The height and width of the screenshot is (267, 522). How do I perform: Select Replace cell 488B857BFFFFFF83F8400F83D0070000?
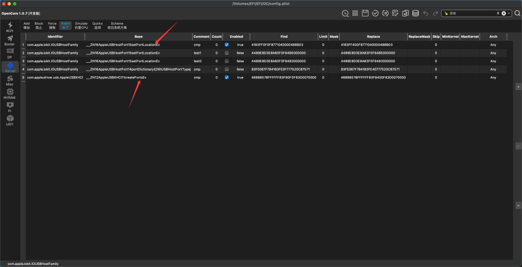pyautogui.click(x=373, y=77)
